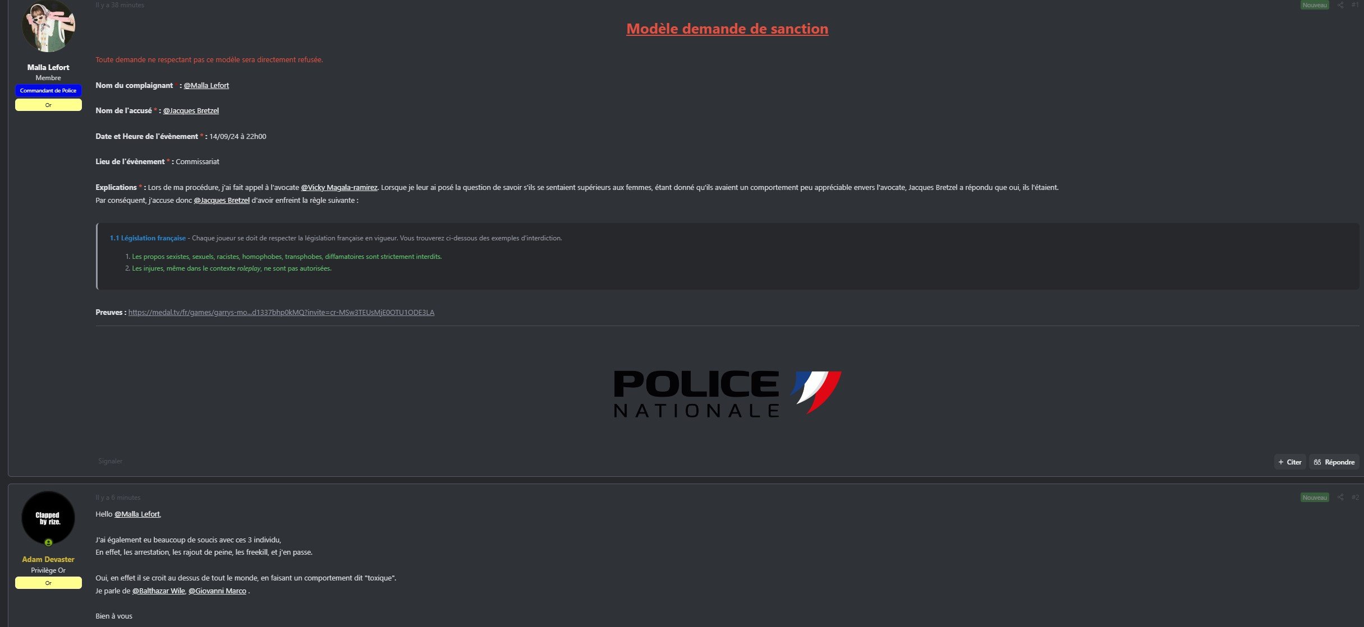The width and height of the screenshot is (1364, 627).
Task: Click the Nouveau badge on first post
Action: tap(1315, 5)
